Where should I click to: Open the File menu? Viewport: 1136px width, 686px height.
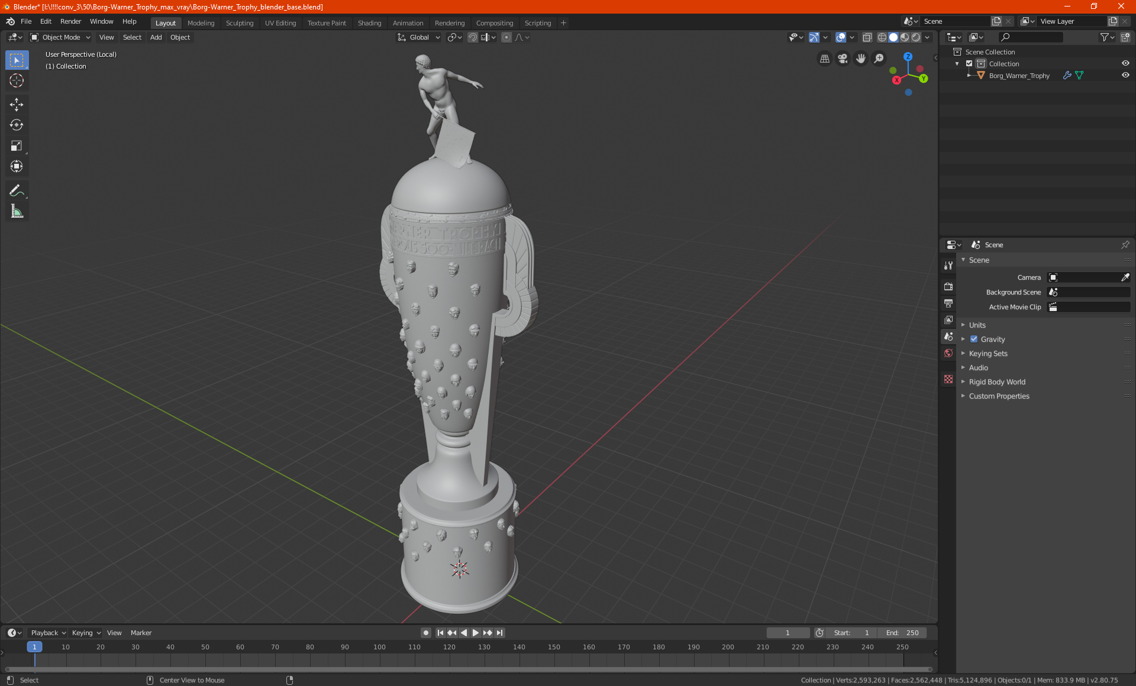tap(26, 21)
